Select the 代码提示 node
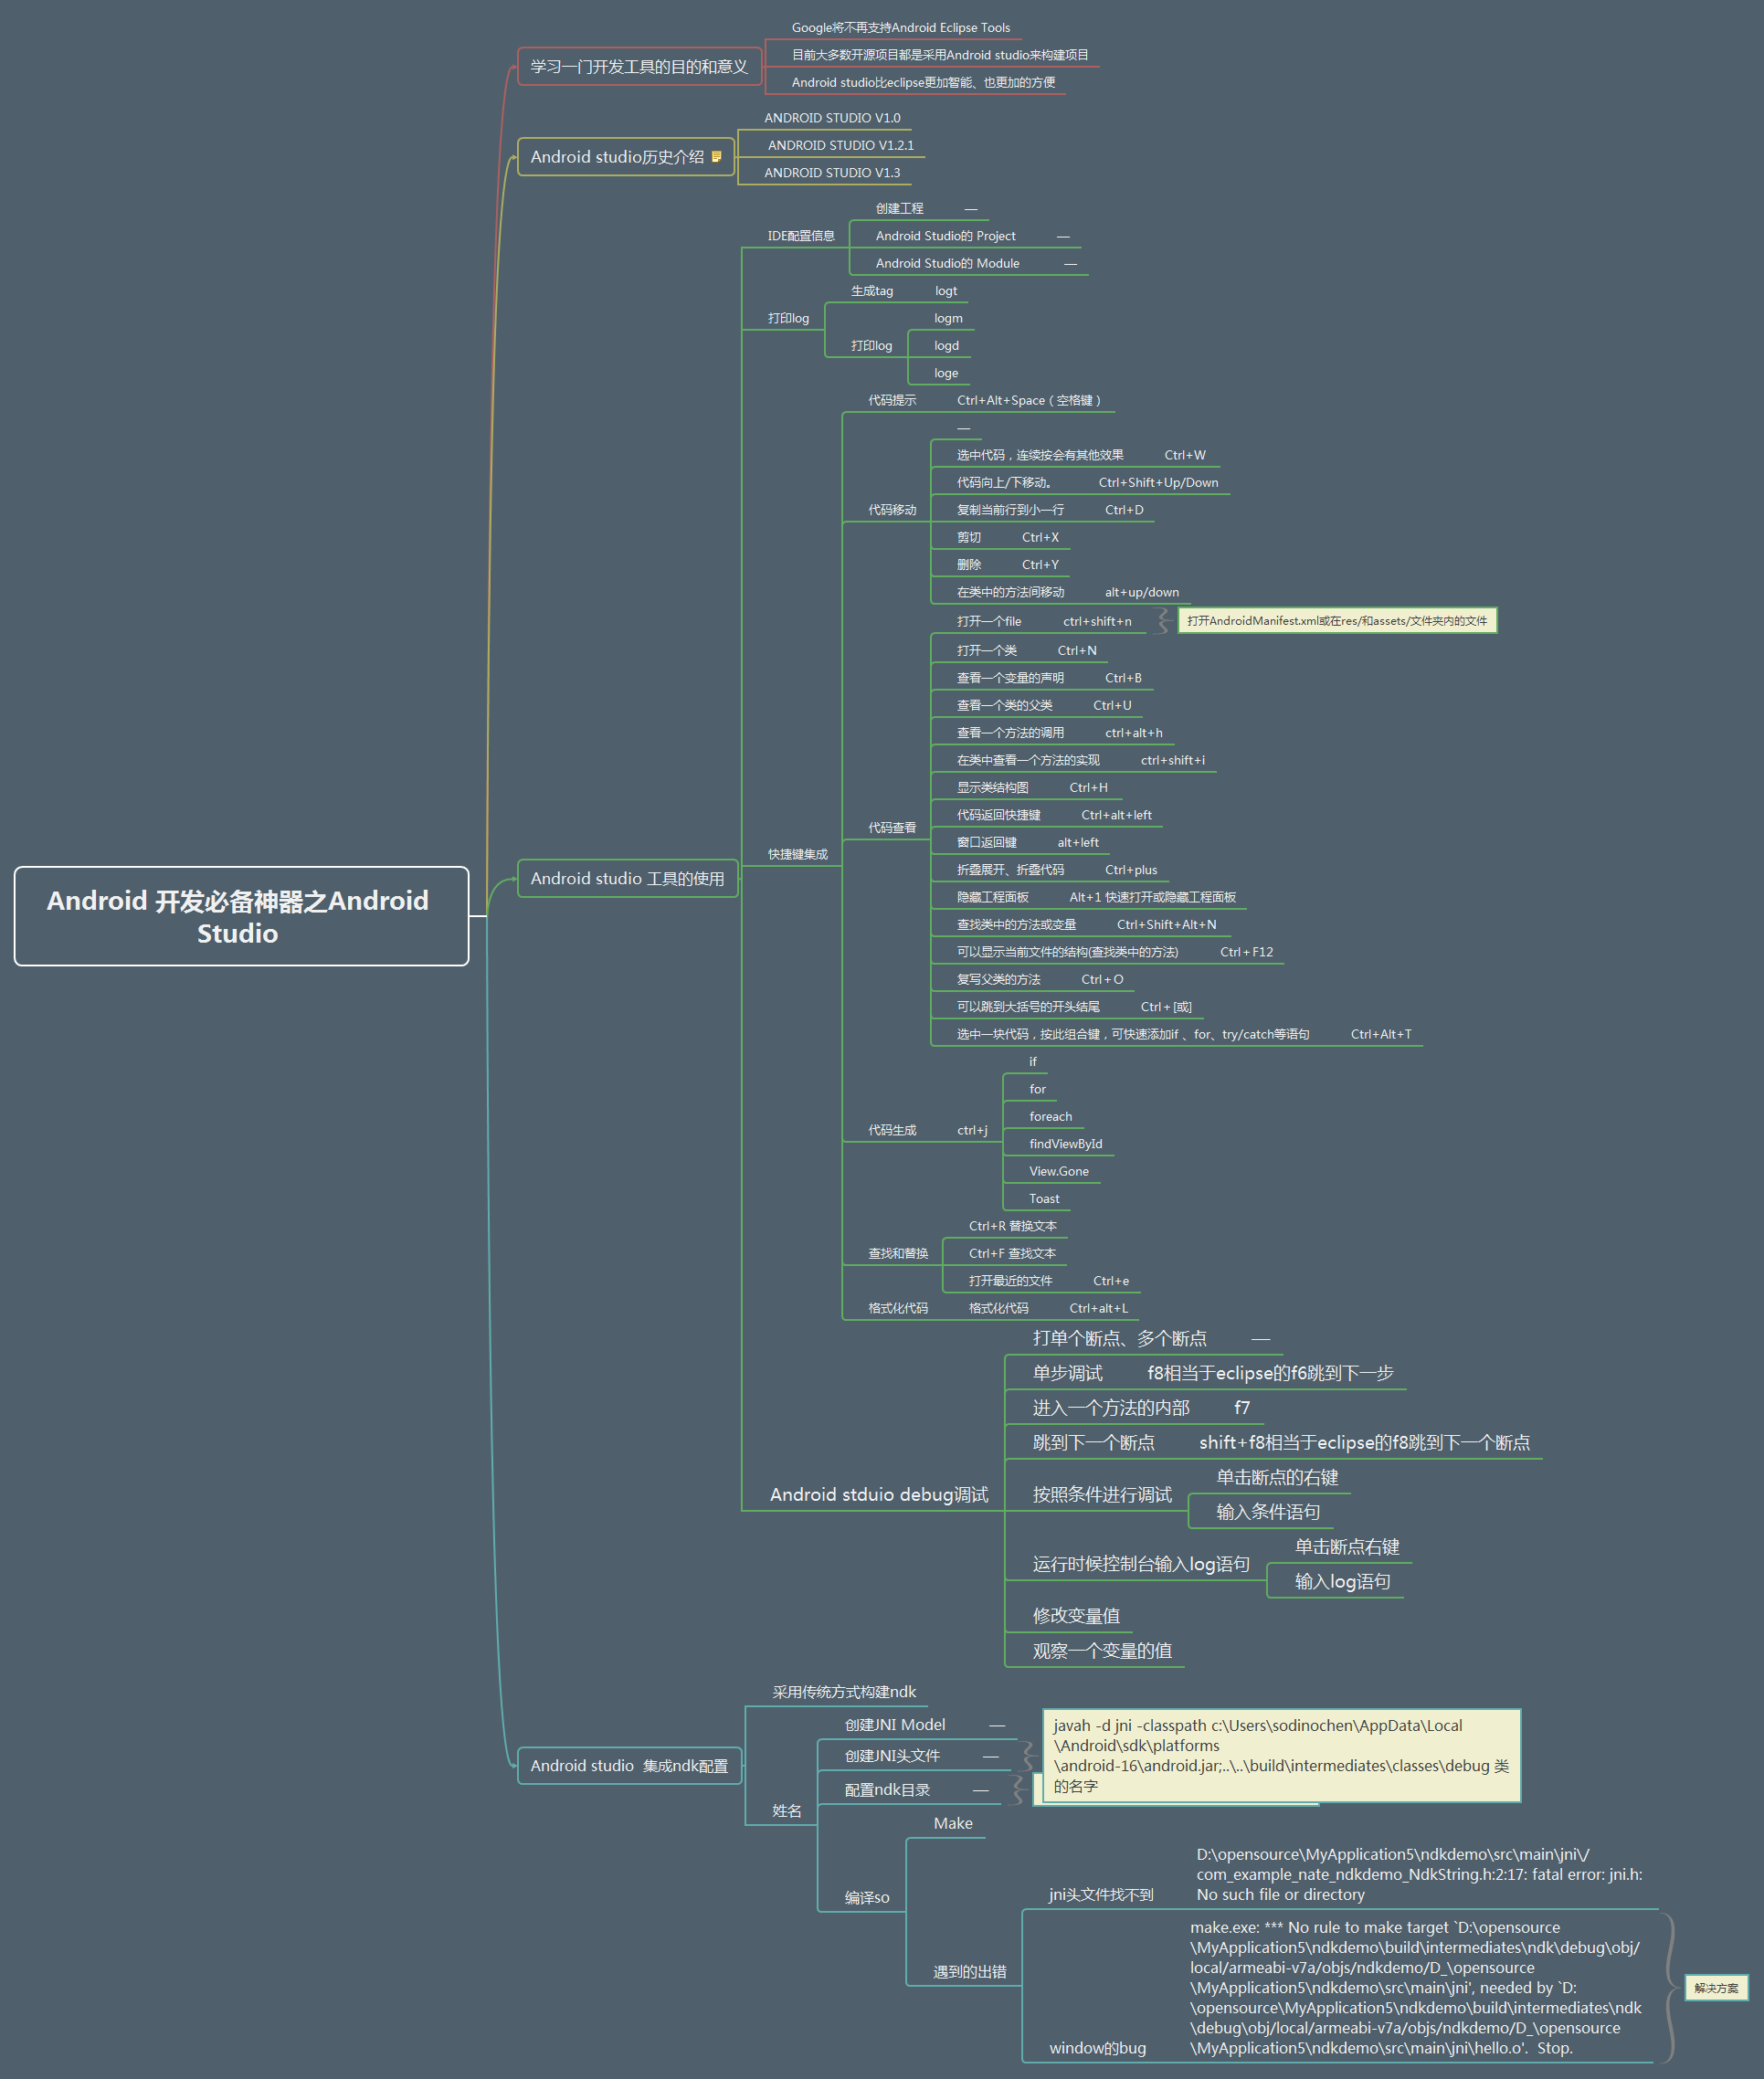Image resolution: width=1764 pixels, height=2079 pixels. (892, 400)
